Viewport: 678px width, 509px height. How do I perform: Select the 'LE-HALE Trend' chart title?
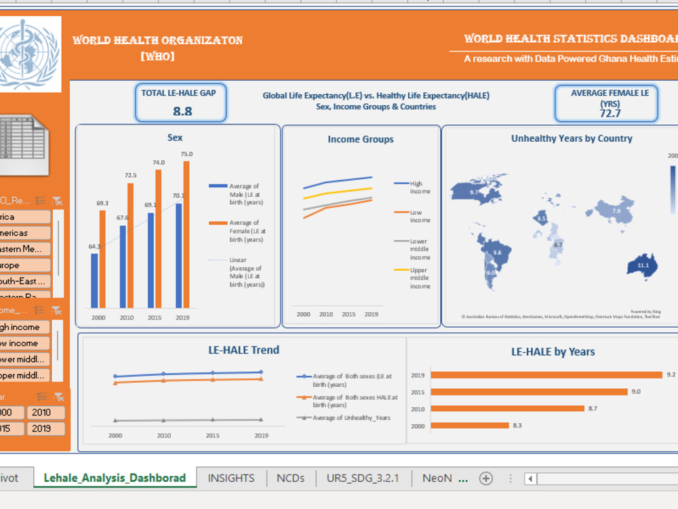(244, 350)
